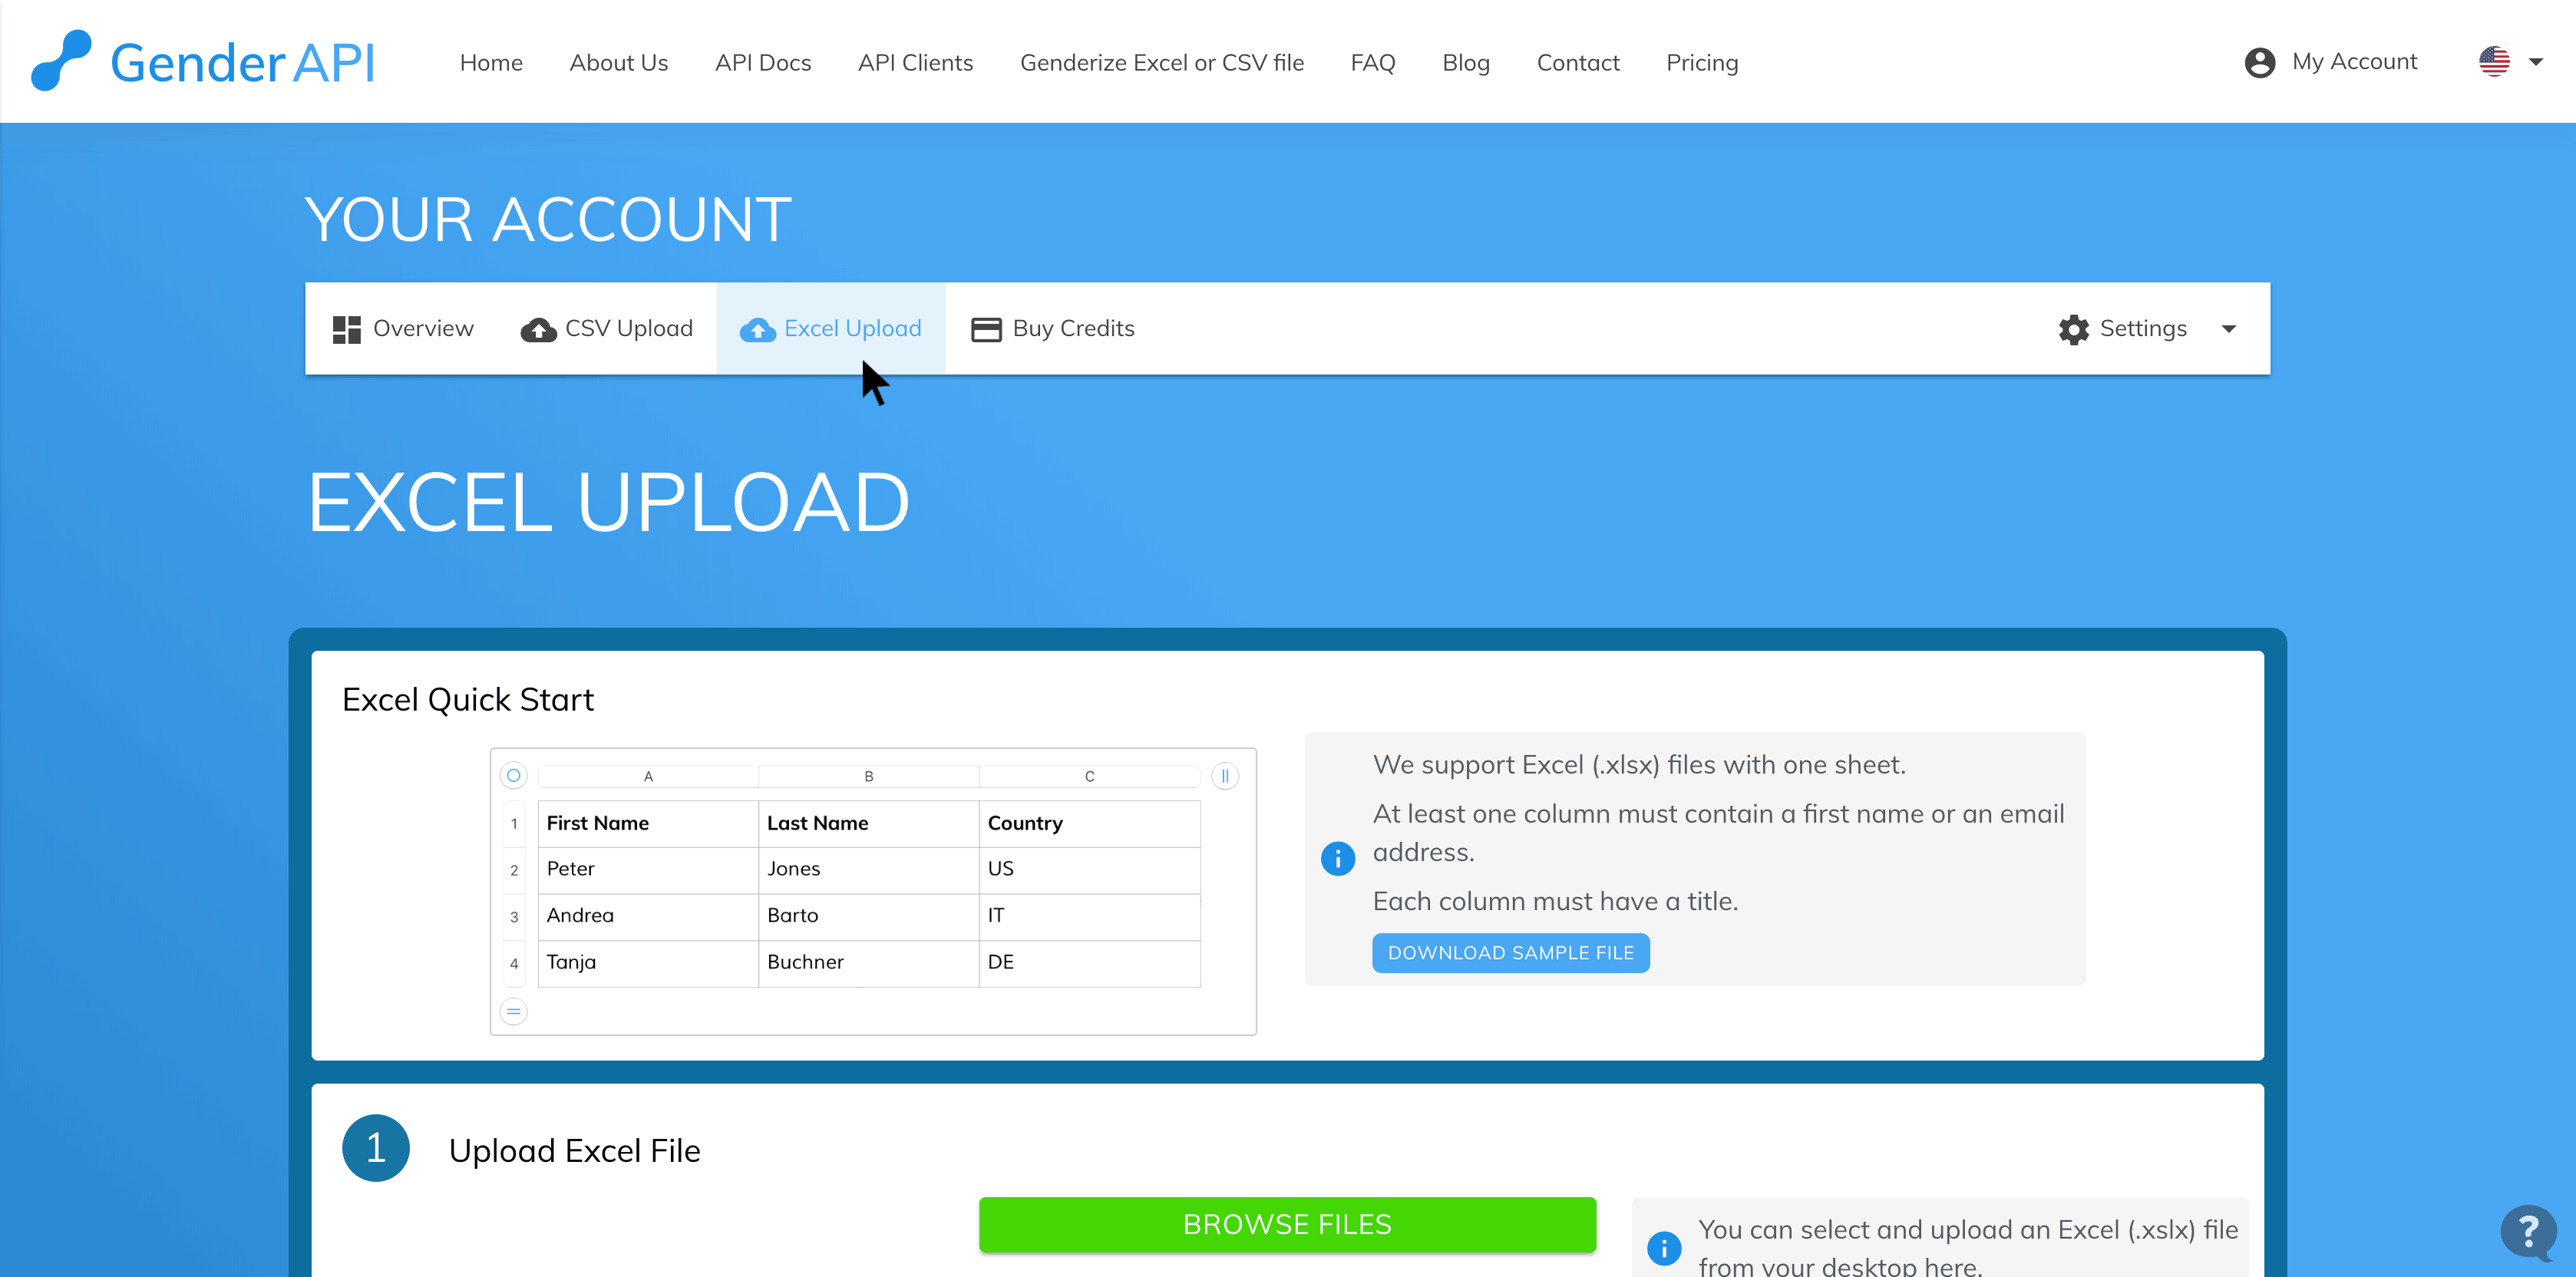2576x1277 pixels.
Task: Click the Buy Credits card icon
Action: pyautogui.click(x=986, y=329)
